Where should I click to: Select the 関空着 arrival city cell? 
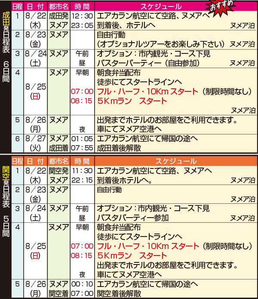58,294
